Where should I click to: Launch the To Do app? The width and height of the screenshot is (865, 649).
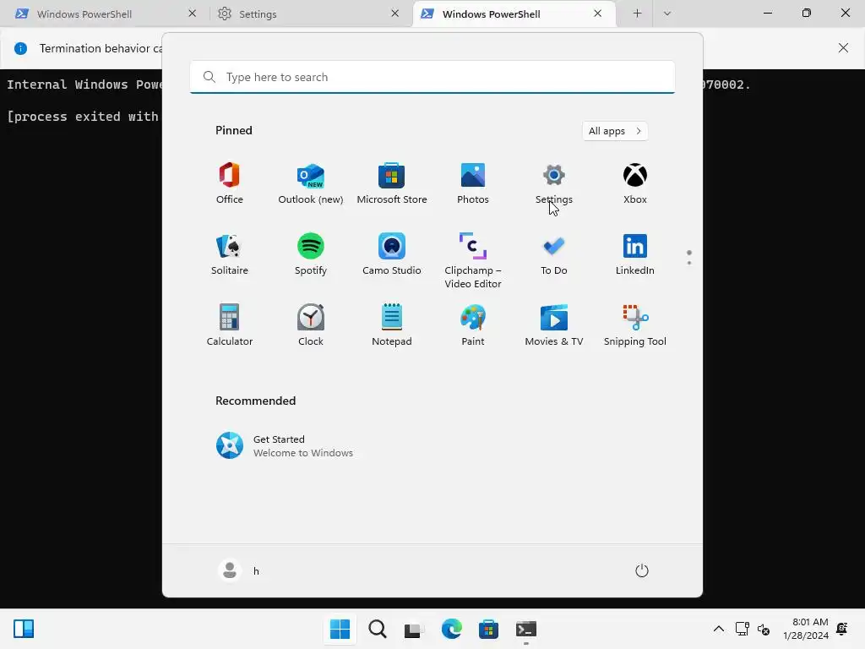[554, 254]
